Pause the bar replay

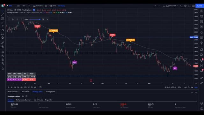point(17,19)
